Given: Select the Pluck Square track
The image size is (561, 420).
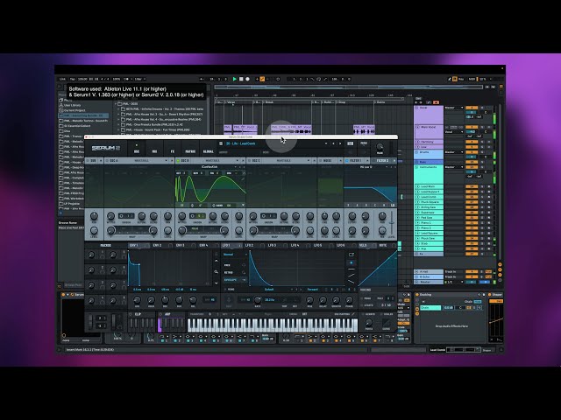Looking at the screenshot, I should point(429,202).
